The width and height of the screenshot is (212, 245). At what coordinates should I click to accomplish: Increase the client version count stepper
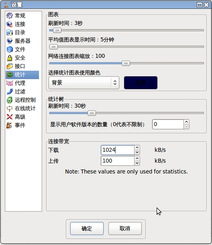pyautogui.click(x=186, y=122)
